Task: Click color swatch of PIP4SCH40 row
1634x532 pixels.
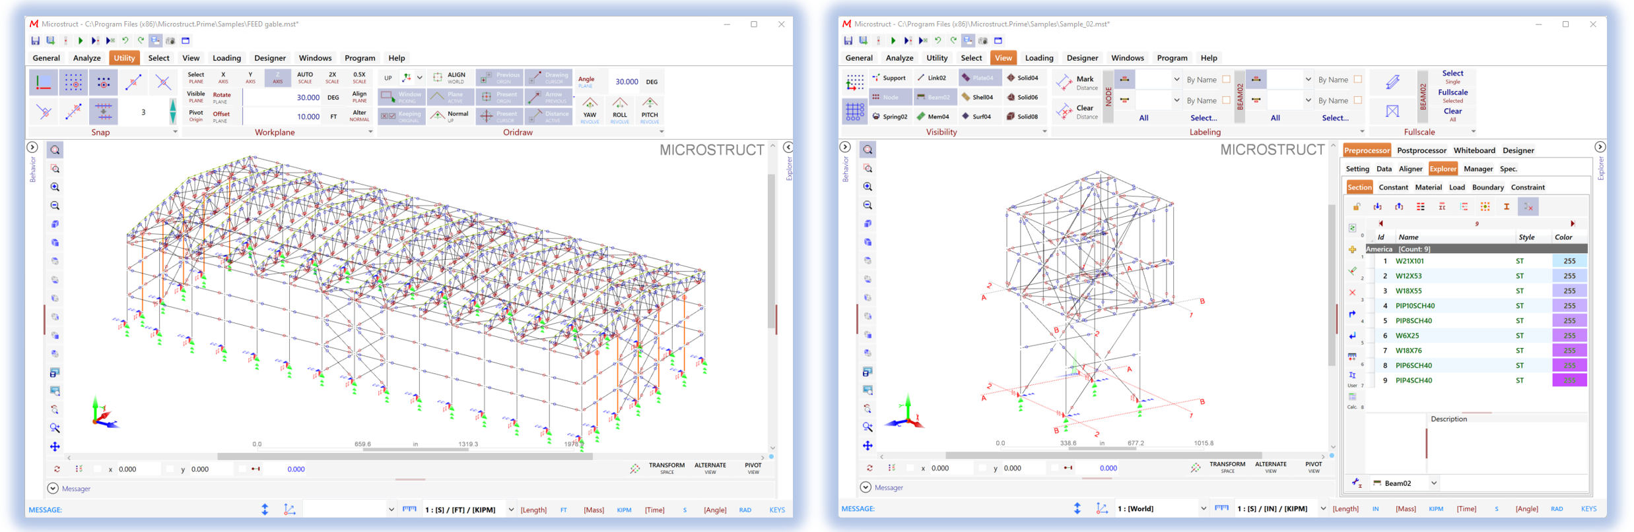Action: click(x=1569, y=380)
